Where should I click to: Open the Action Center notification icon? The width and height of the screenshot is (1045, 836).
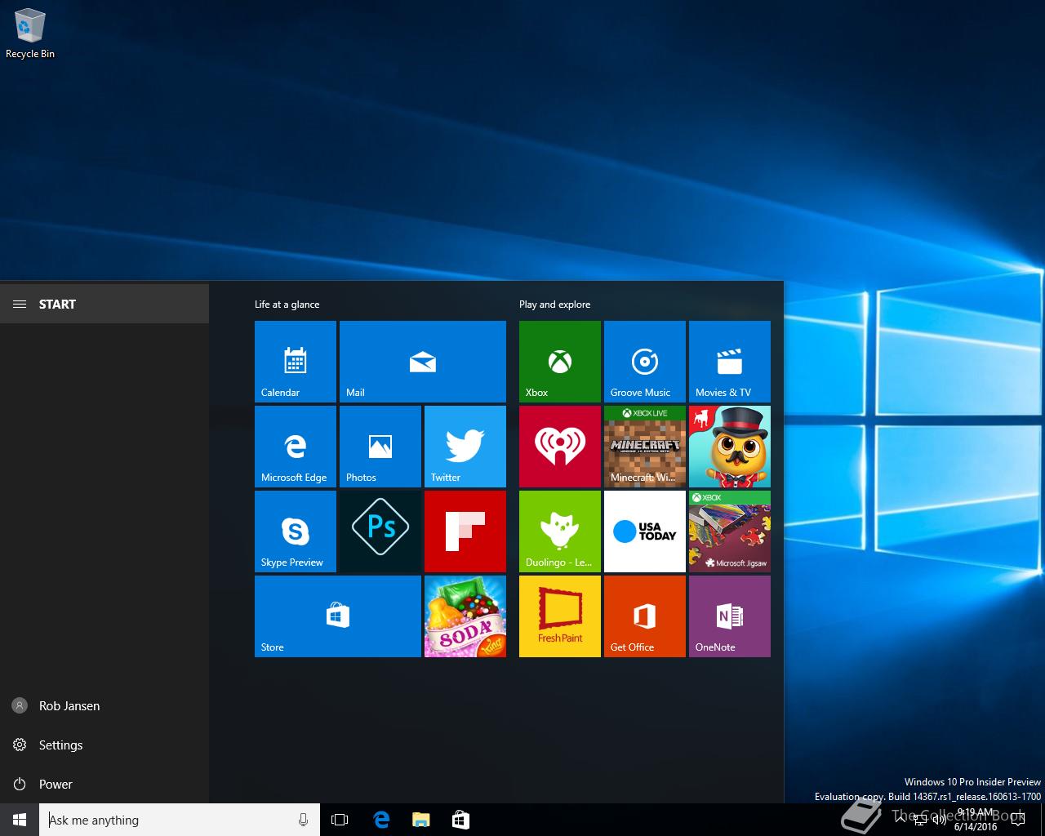pyautogui.click(x=1017, y=820)
